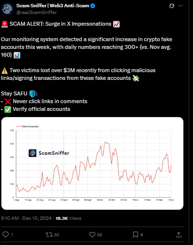193x245 pixels.
Task: Click the SCAM ALERT headline text
Action: coord(60,24)
